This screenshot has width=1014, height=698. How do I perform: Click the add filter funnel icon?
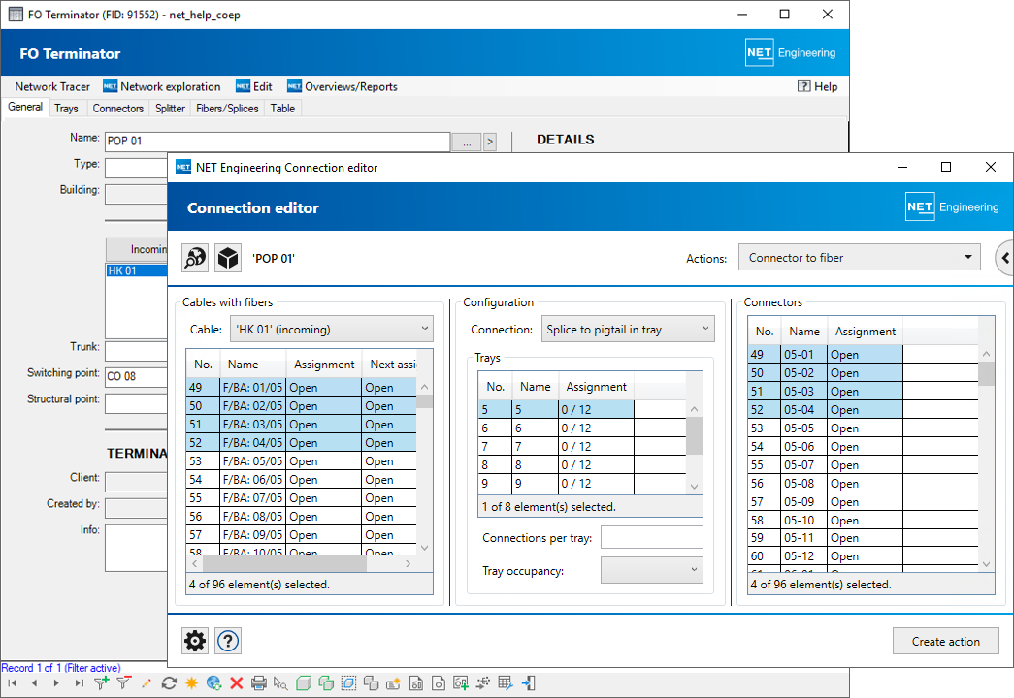(102, 683)
